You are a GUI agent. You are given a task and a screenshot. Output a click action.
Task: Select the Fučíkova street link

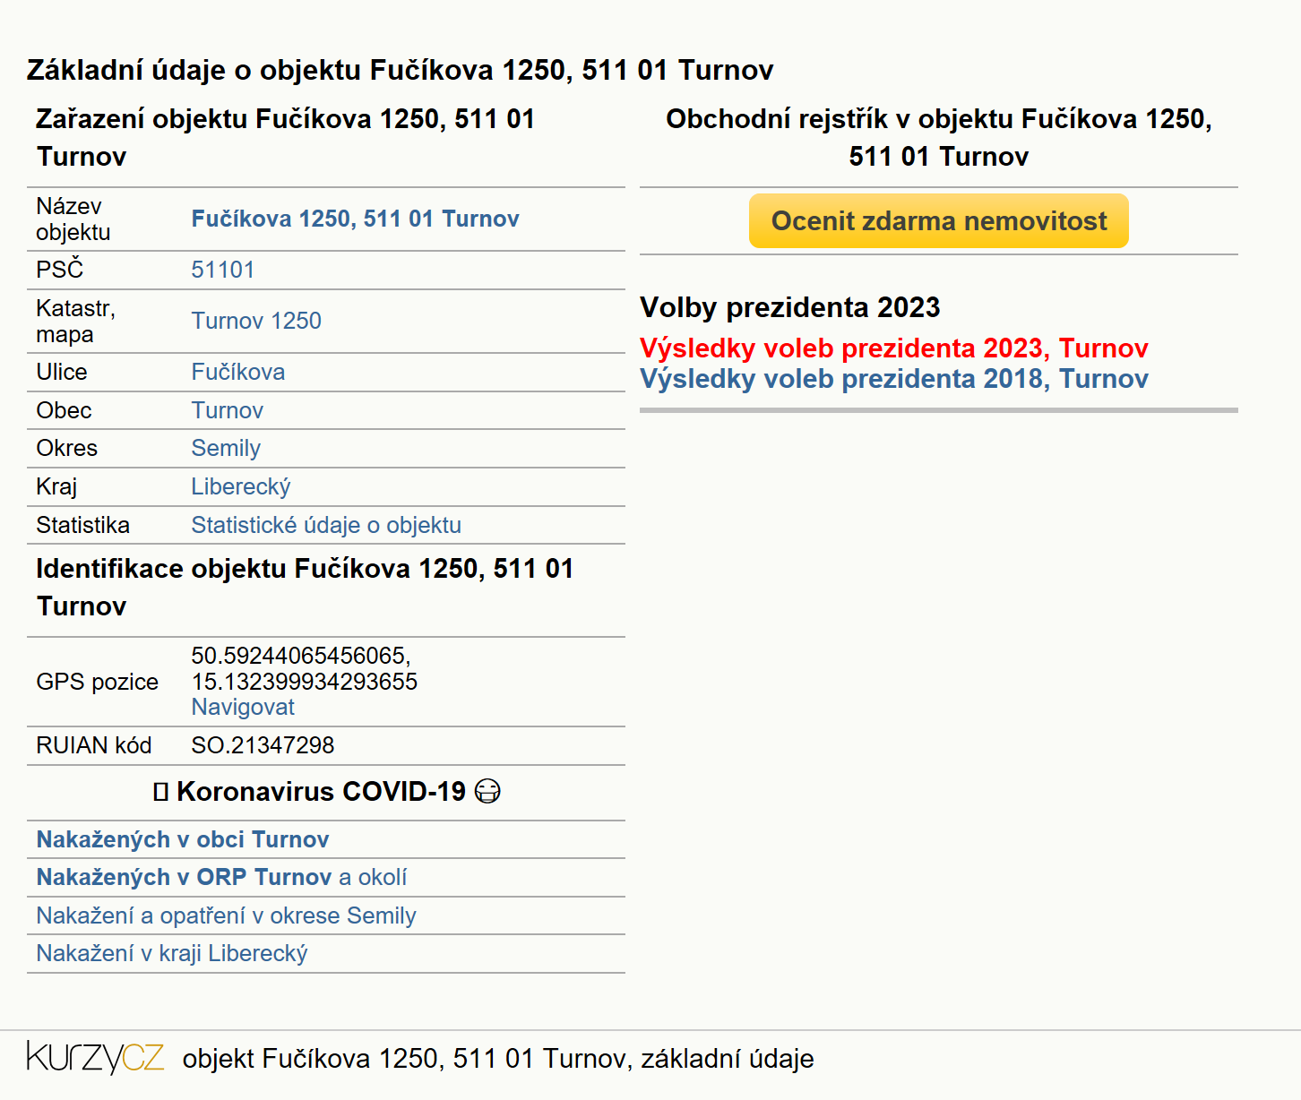click(x=238, y=372)
